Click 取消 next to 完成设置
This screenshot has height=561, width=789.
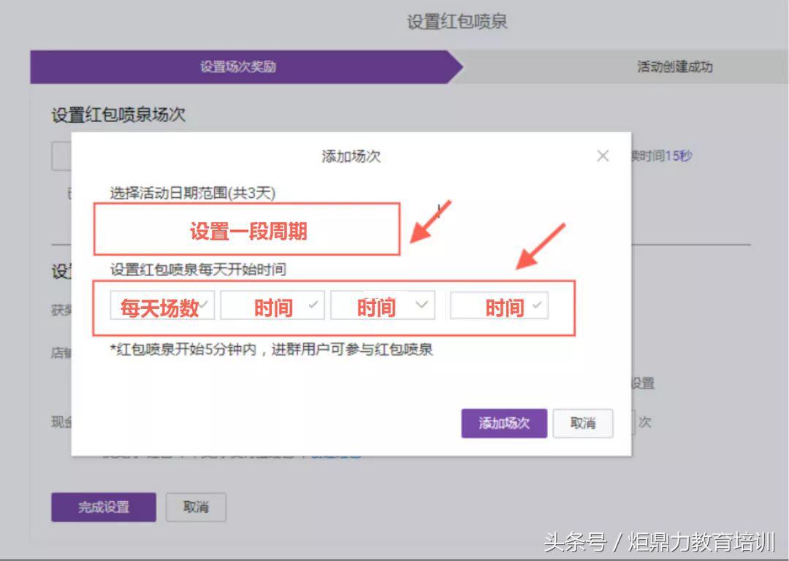click(x=196, y=507)
